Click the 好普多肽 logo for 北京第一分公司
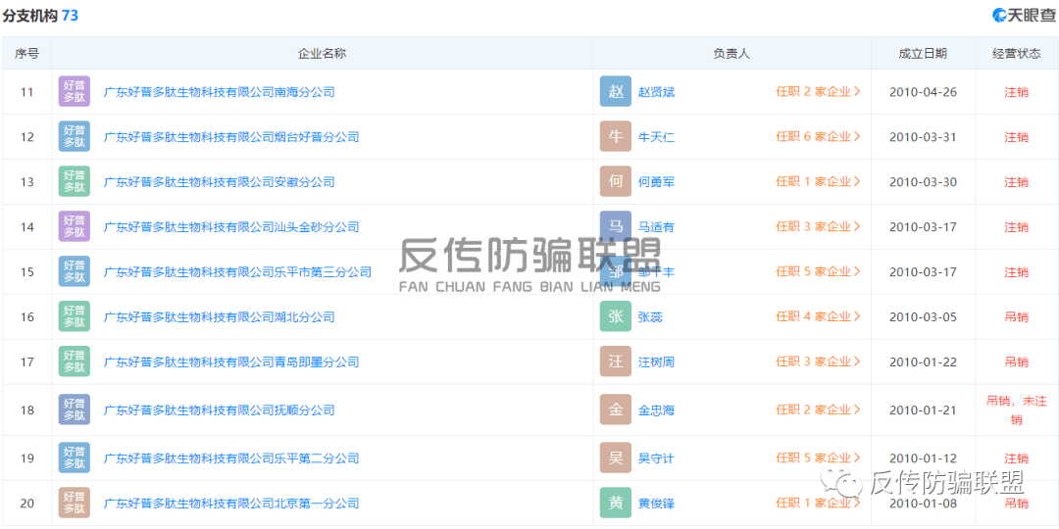This screenshot has width=1059, height=529. point(75,503)
